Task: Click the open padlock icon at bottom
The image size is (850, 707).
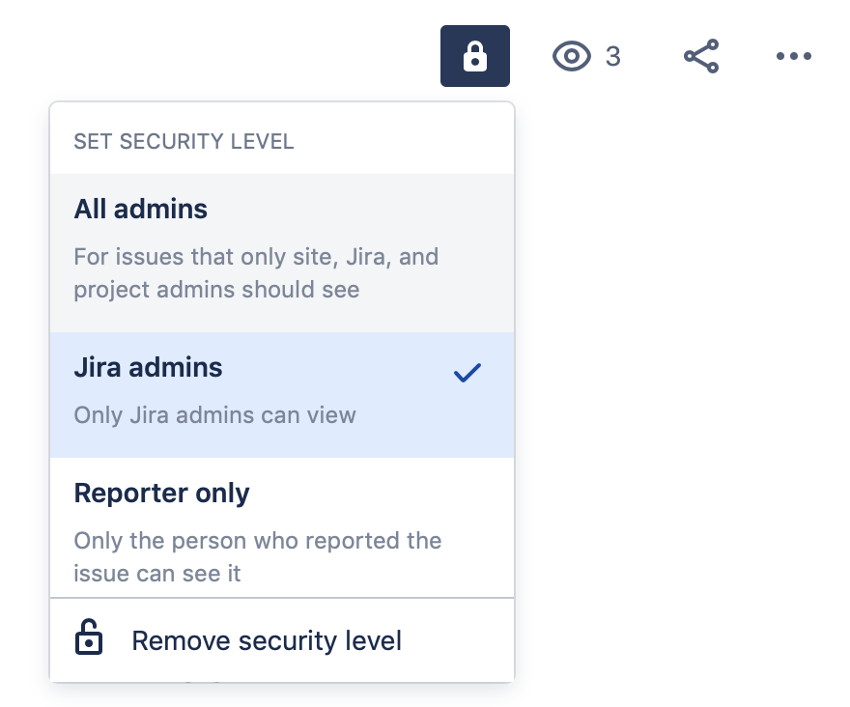Action: point(88,637)
